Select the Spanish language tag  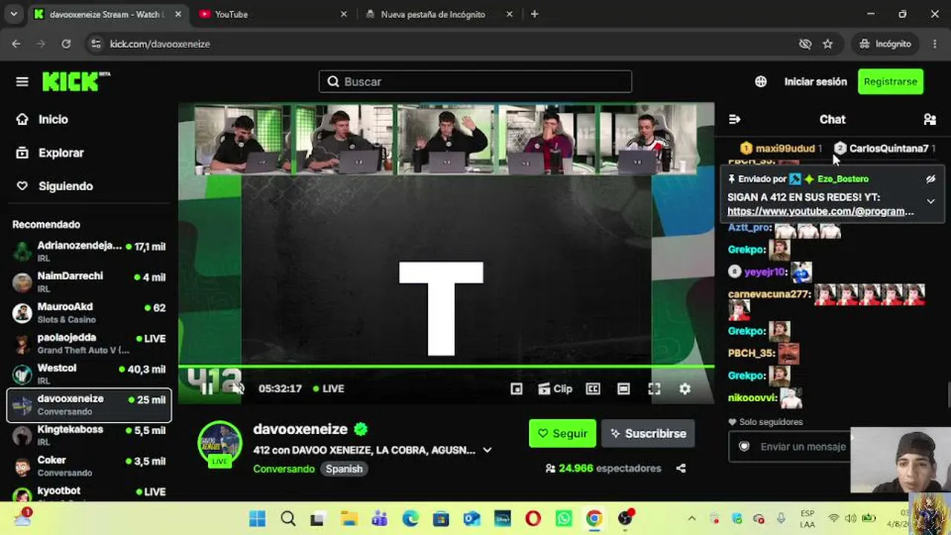point(344,469)
